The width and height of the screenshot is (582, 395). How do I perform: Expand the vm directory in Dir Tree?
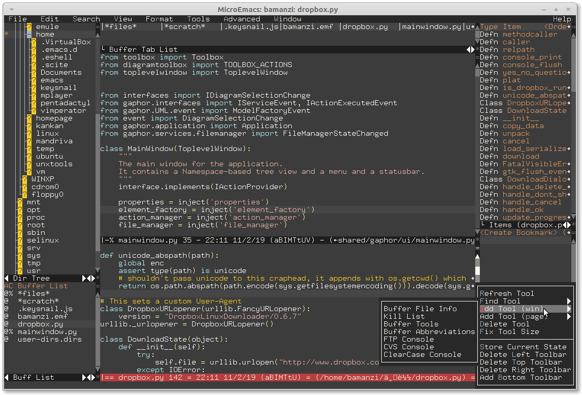[x=29, y=172]
